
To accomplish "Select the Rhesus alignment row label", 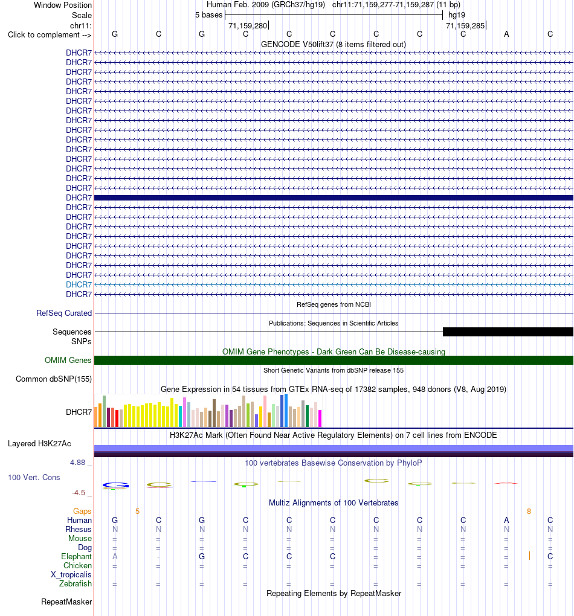I will (x=78, y=529).
